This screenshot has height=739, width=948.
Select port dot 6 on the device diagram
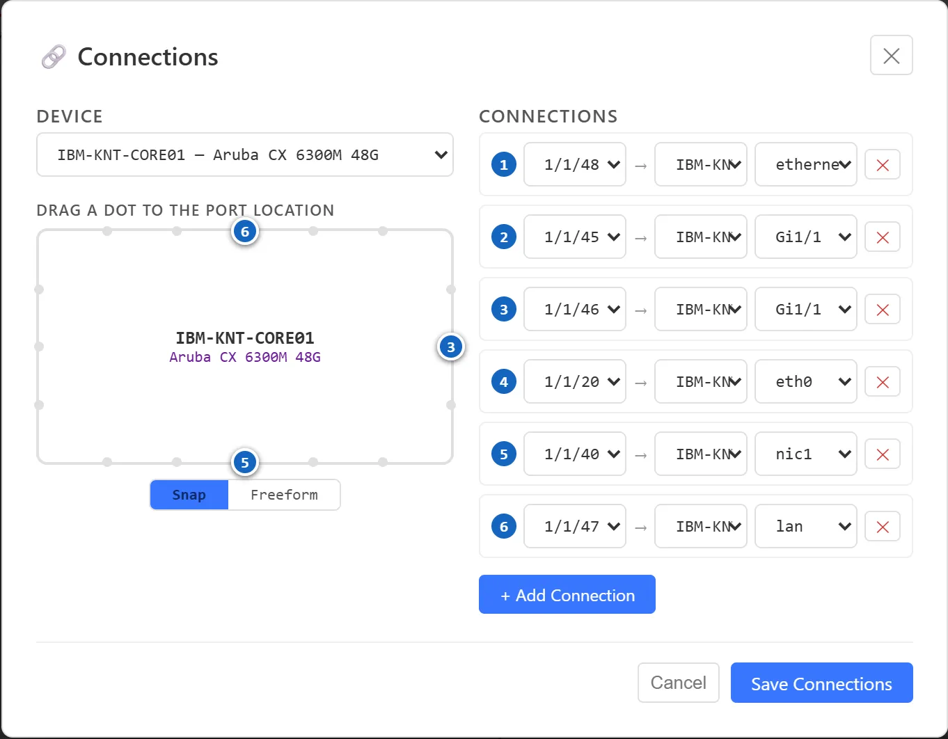tap(245, 232)
